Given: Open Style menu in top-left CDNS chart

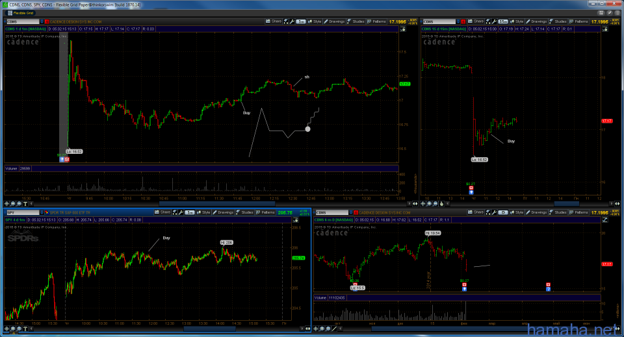Looking at the screenshot, I should (x=315, y=21).
